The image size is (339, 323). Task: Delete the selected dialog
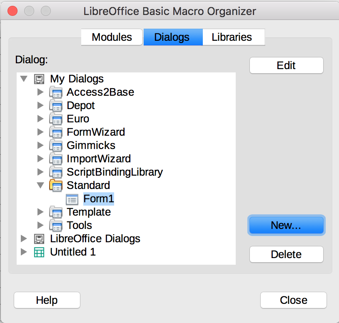286,254
